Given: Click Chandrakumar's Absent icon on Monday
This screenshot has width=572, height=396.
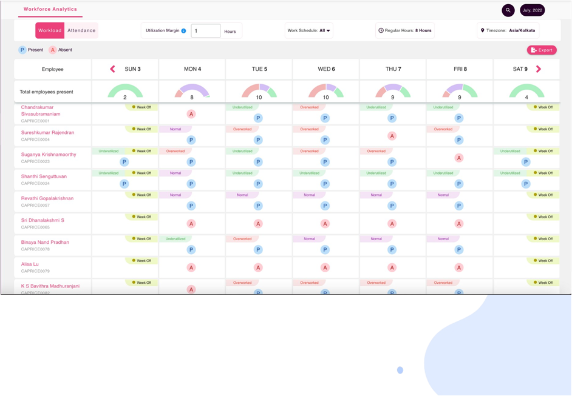Looking at the screenshot, I should point(191,114).
